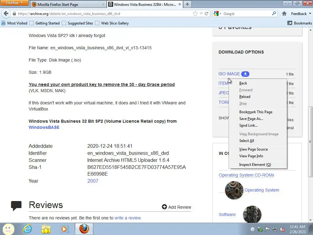The height and width of the screenshot is (235, 313).
Task: Click the shield tray icon with green check
Action: point(260,229)
